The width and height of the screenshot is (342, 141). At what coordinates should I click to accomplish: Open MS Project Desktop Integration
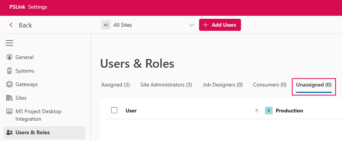coord(38,115)
